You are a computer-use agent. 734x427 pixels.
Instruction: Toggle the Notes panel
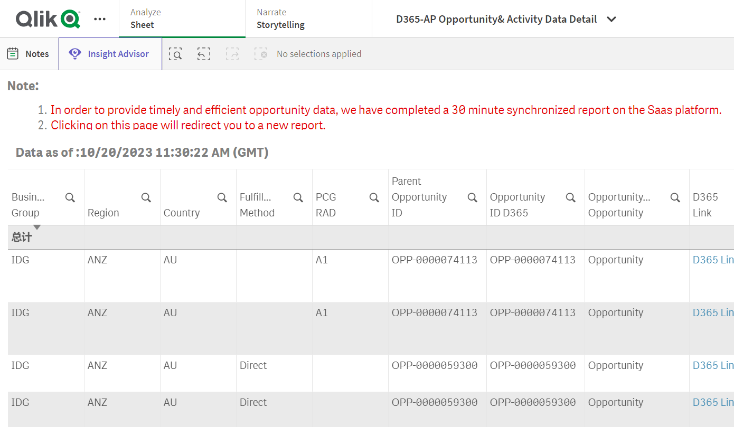[29, 54]
